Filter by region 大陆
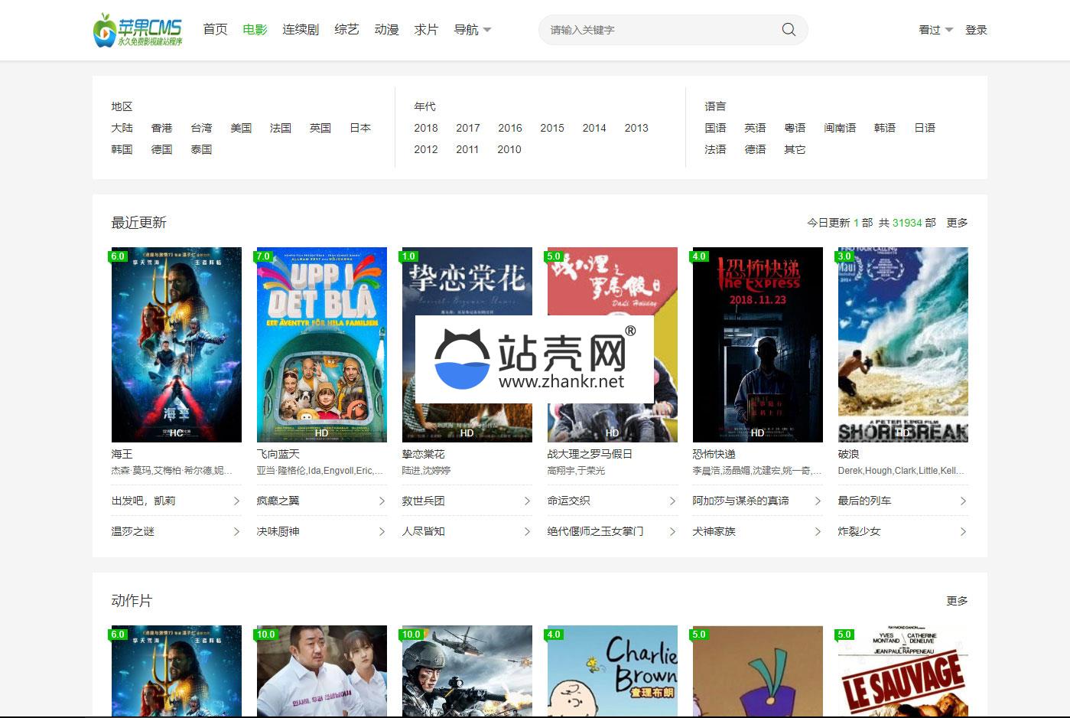The height and width of the screenshot is (718, 1070). (x=122, y=128)
